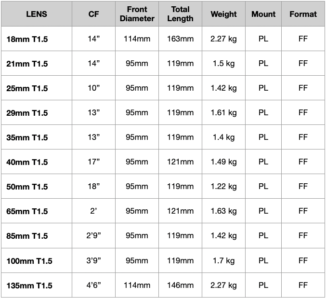Select the 18" close focus cell
Viewport: 326px width, 299px height.
93,186
